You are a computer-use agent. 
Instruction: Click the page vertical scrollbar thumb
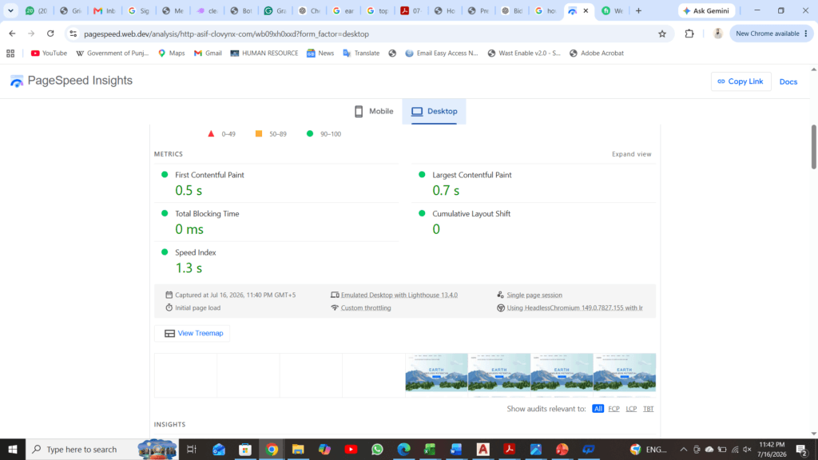813,147
